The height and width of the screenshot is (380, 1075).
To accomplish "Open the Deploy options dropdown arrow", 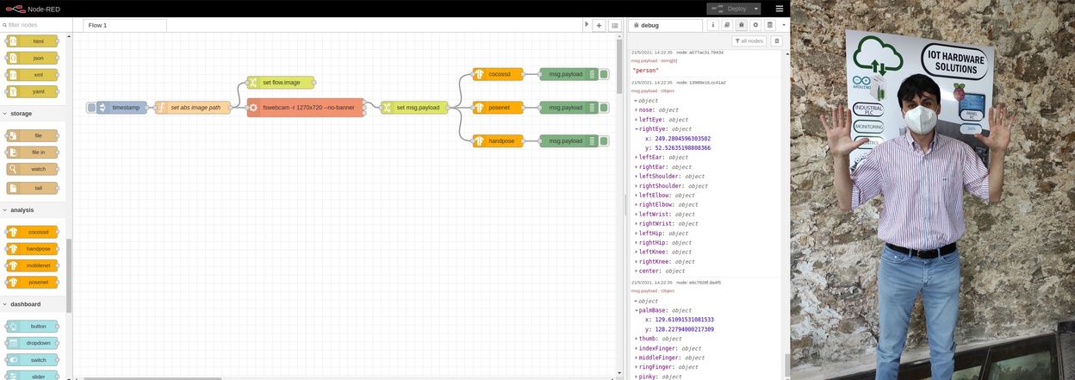I will [x=755, y=8].
